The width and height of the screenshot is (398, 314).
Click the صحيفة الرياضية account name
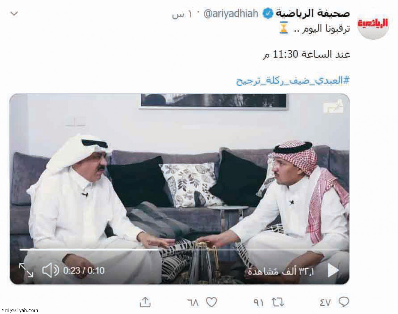coord(313,13)
